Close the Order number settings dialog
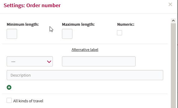The width and height of the screenshot is (178, 108). pos(170,4)
